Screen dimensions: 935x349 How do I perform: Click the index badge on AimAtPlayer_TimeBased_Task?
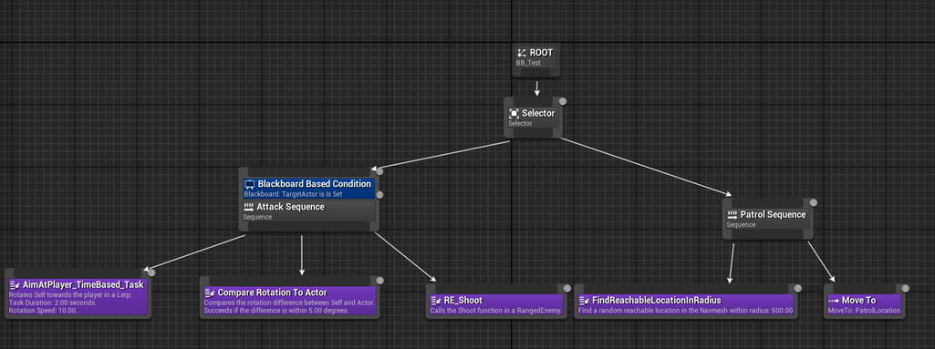(151, 272)
